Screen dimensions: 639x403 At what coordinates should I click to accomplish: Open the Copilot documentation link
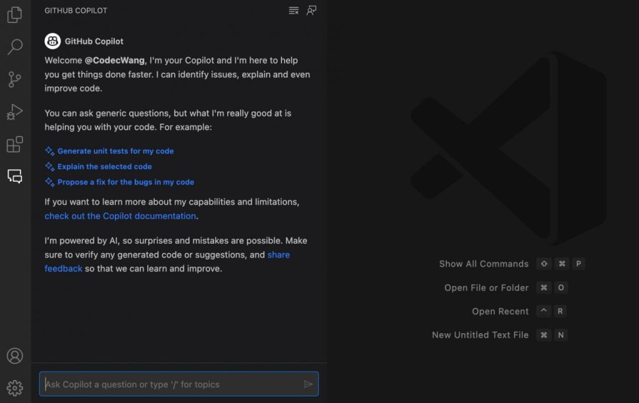coord(120,216)
